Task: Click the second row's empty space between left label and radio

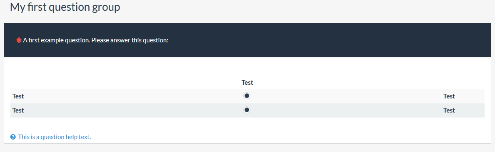Action: coord(132,110)
